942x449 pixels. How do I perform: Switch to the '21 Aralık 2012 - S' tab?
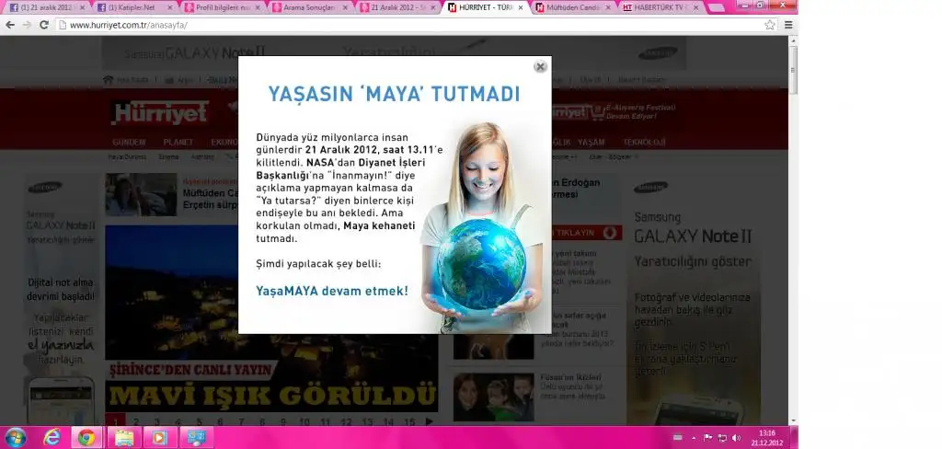(x=398, y=7)
